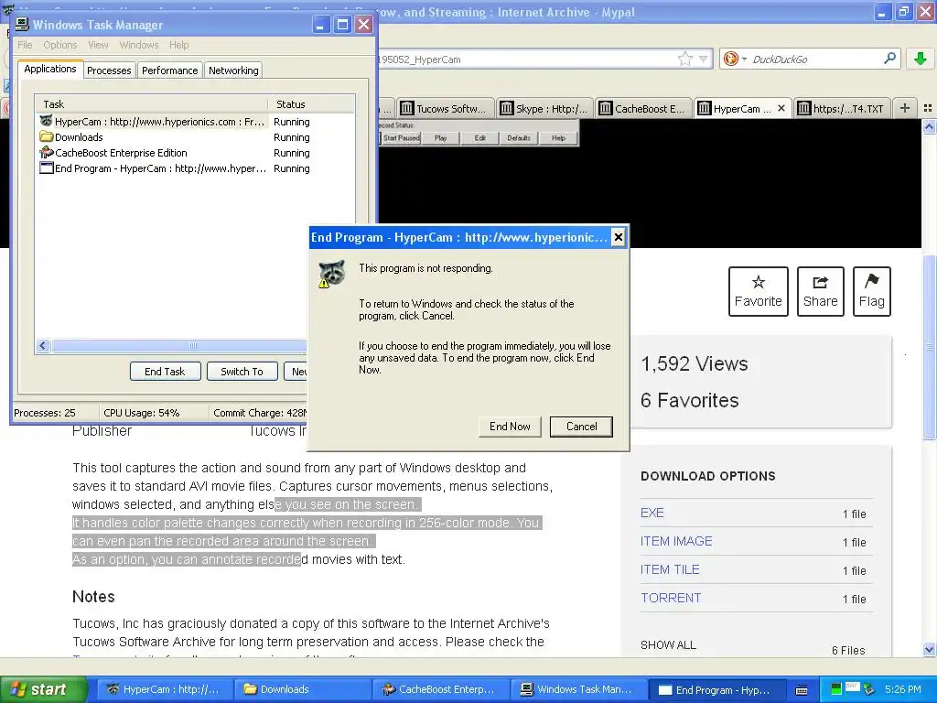Open the Applications tab

(50, 69)
